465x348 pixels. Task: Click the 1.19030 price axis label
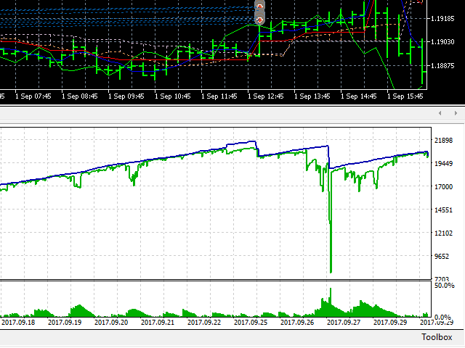click(x=445, y=42)
